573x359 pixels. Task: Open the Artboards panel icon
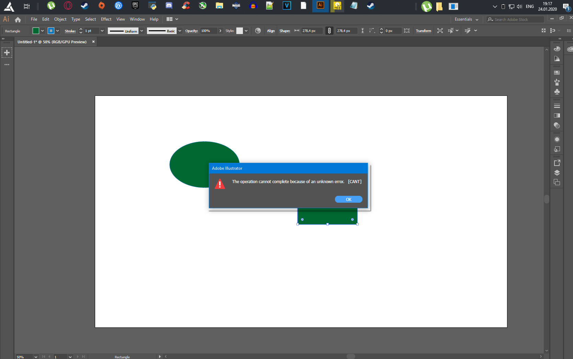coord(557,182)
